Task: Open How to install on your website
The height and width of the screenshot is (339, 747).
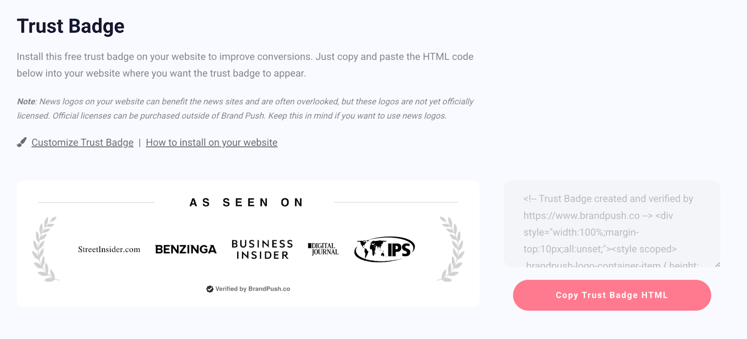Action: point(211,142)
